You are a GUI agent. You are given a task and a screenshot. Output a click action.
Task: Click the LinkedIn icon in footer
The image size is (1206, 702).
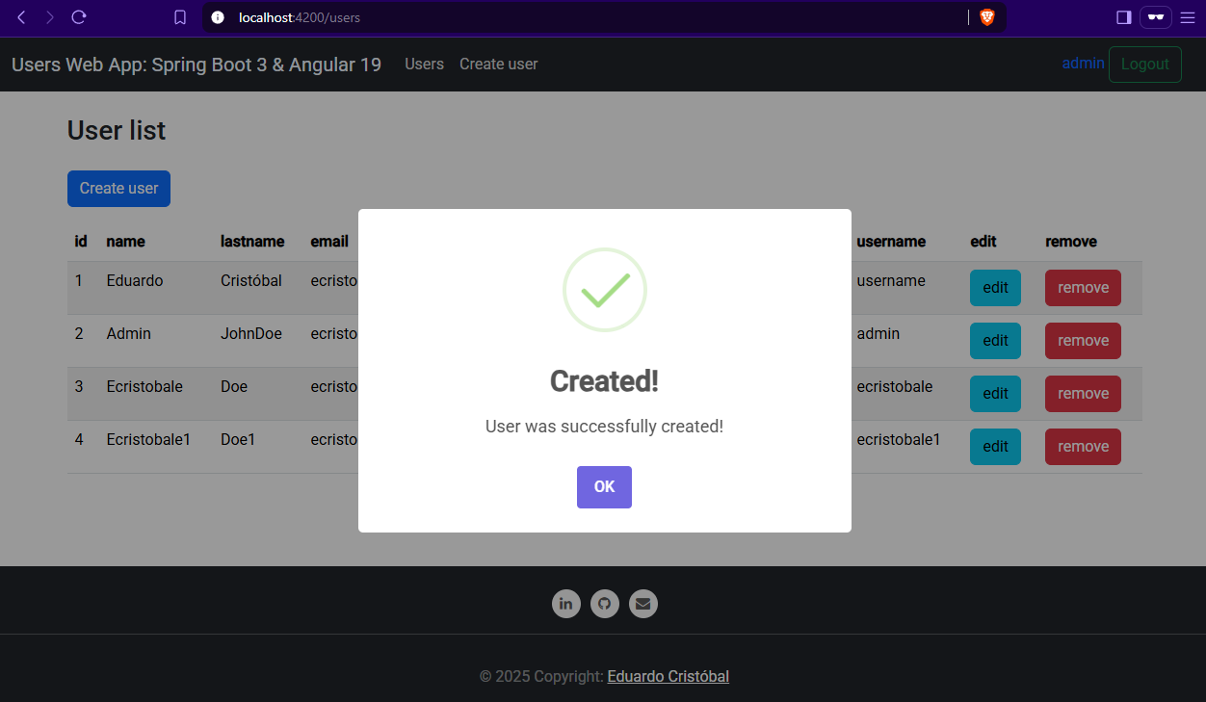point(565,604)
